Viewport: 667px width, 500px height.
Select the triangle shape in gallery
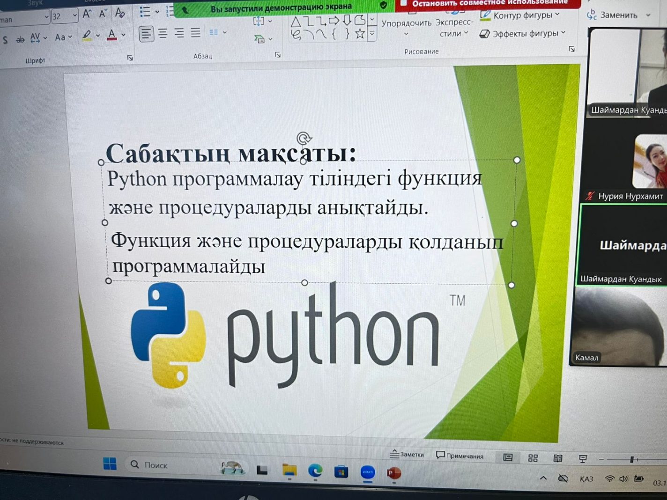pyautogui.click(x=296, y=22)
